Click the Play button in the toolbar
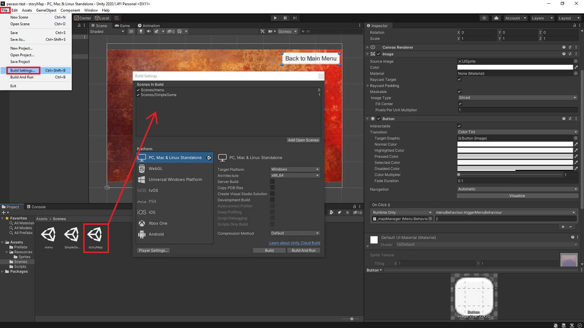 pos(275,18)
